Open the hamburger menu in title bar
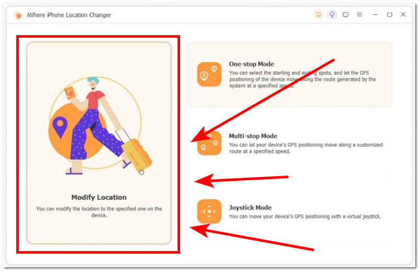Screen dimensions: 419x271 click(x=359, y=15)
